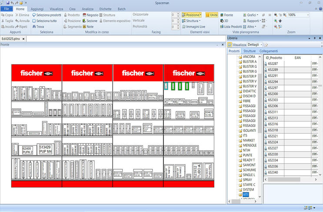Switch to 3D planogram view
323x212 pixels.
224,21
